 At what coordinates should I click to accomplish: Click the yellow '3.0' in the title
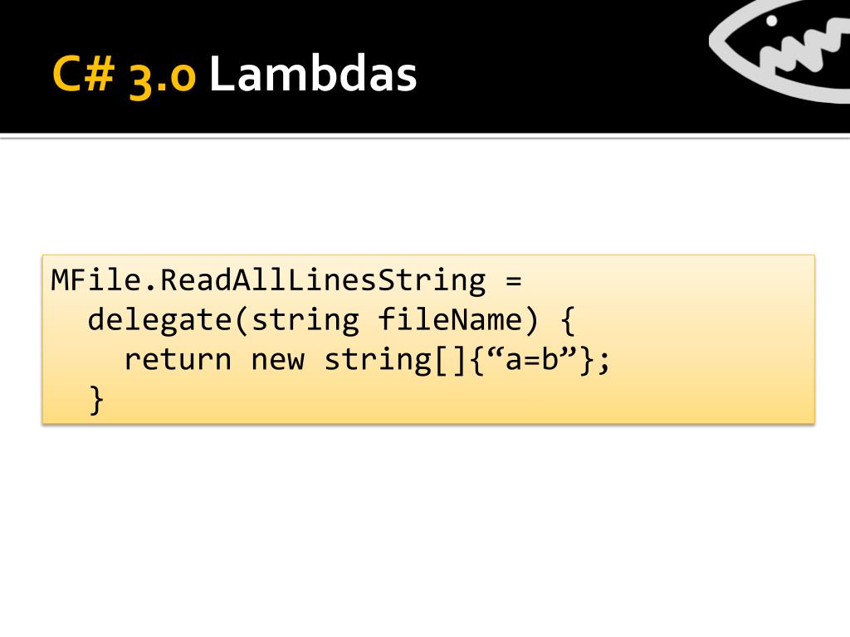[162, 77]
